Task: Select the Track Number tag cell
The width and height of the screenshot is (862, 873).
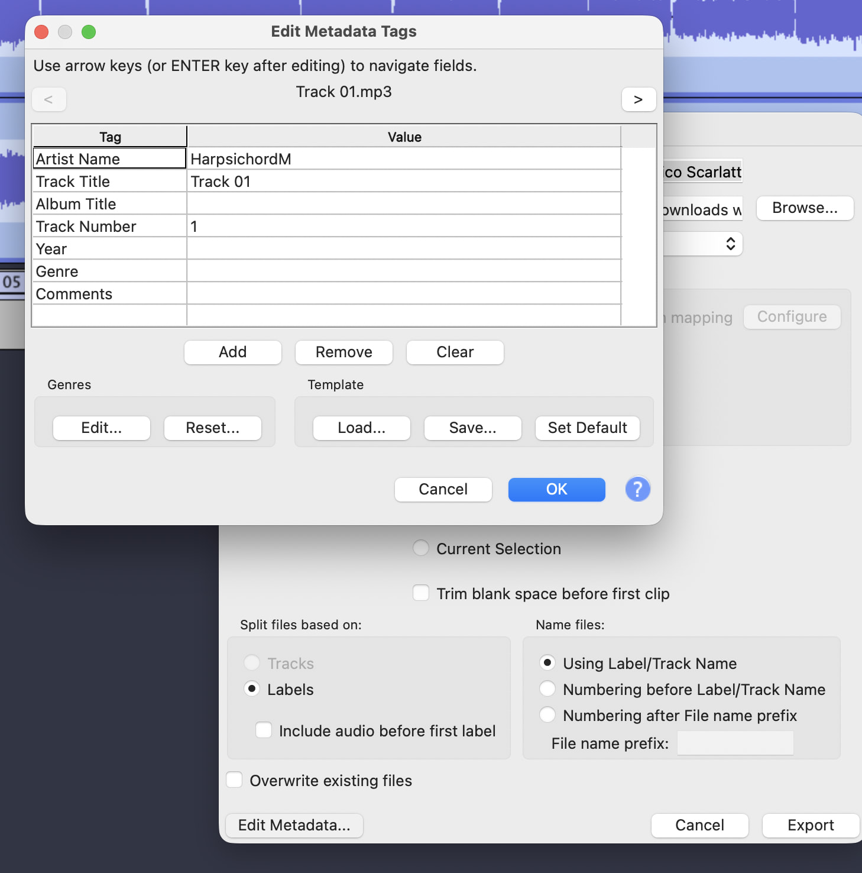Action: [110, 226]
